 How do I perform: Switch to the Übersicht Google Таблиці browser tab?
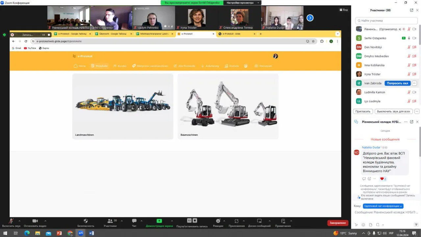tap(112, 34)
